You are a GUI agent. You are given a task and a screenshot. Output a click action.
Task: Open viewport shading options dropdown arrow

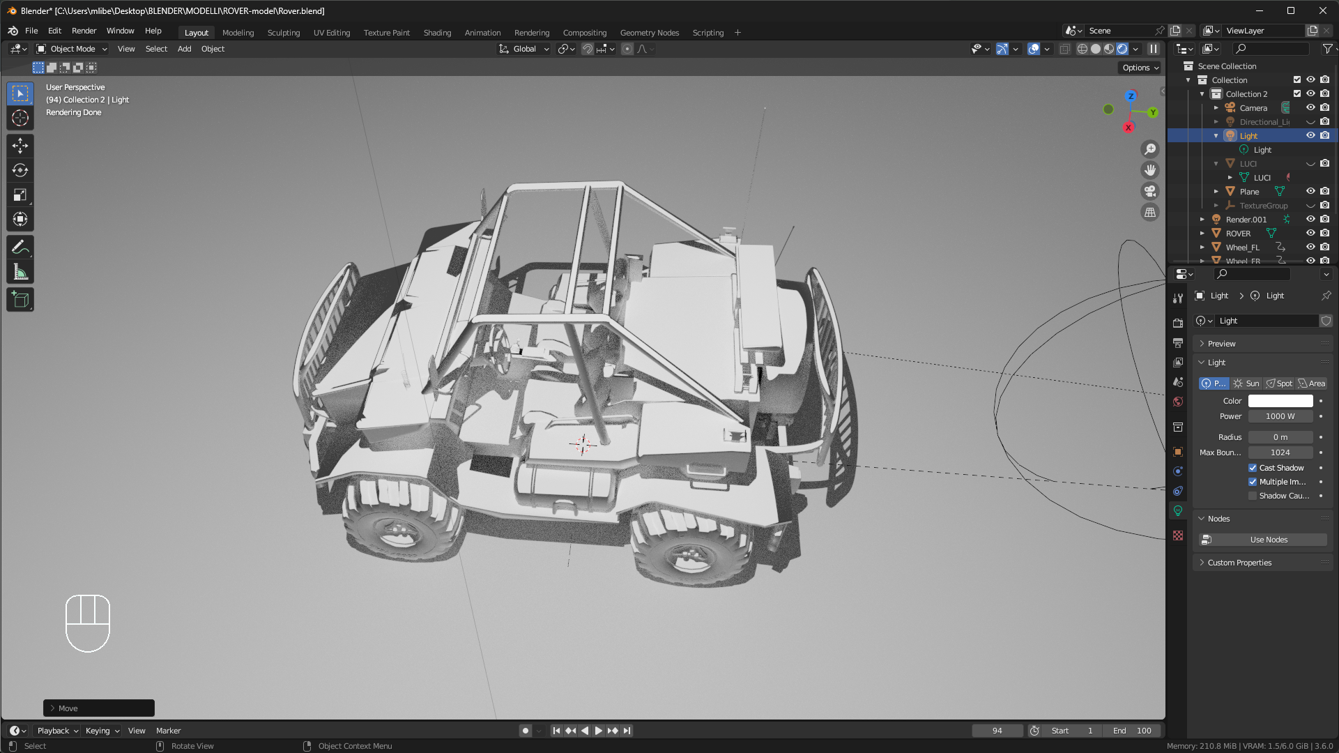pos(1136,49)
